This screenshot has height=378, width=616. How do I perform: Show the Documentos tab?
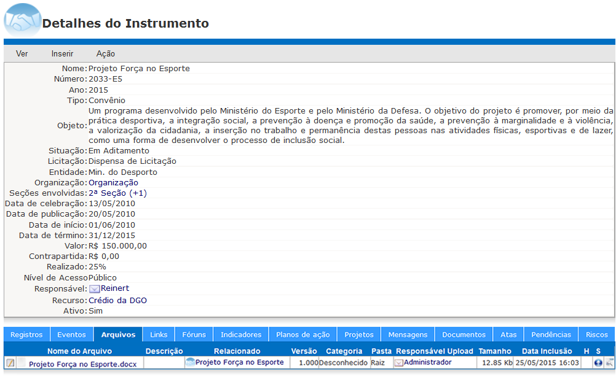pos(464,334)
